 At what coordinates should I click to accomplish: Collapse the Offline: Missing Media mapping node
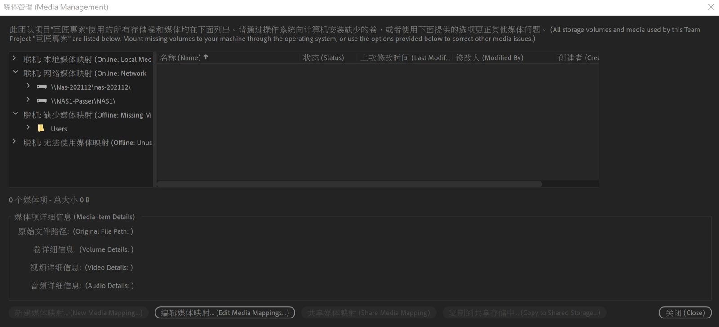(x=15, y=113)
